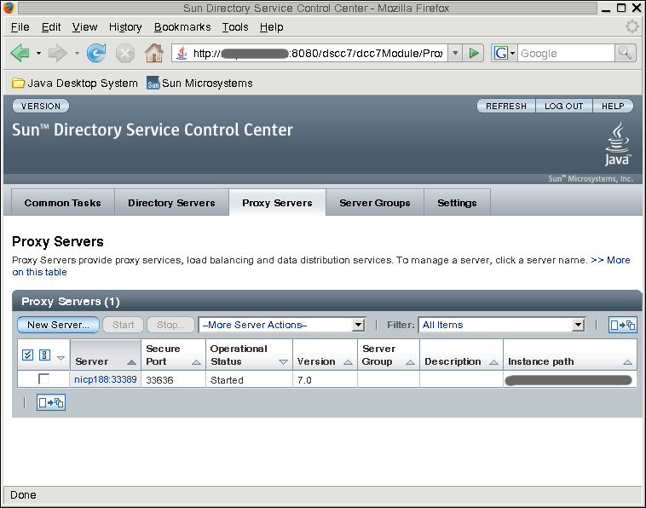Open the File menu
646x508 pixels.
[x=20, y=27]
